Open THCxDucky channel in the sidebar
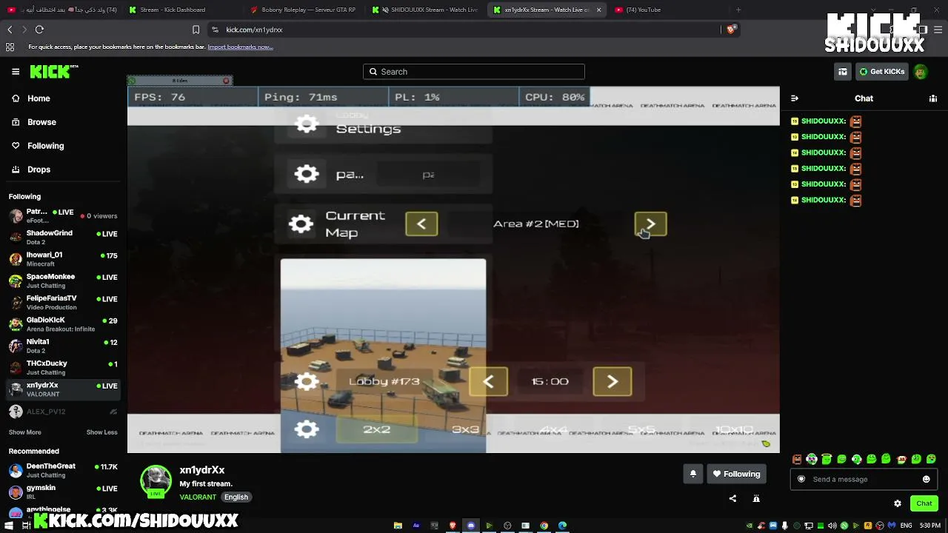 tap(64, 368)
